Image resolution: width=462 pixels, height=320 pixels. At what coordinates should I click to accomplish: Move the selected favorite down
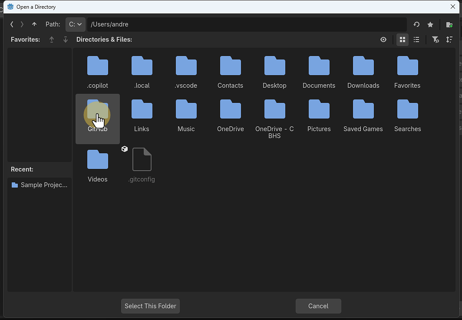click(x=65, y=40)
